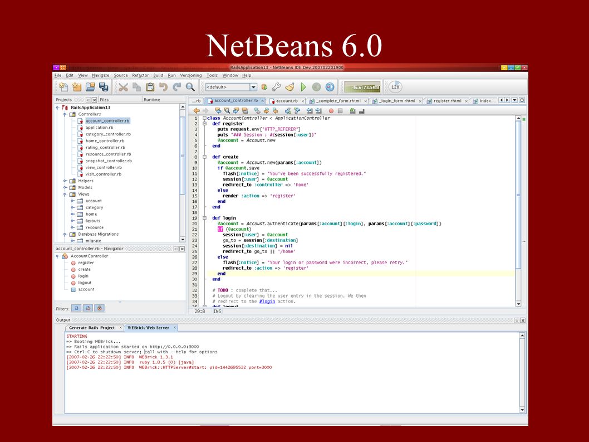The width and height of the screenshot is (589, 442).
Task: Click the Undo arrow icon
Action: tap(163, 88)
